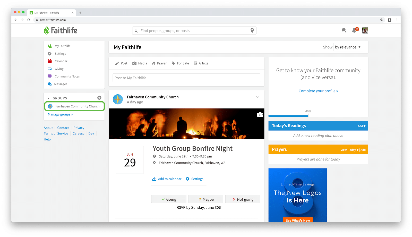Open the browser three-dot menu

[x=396, y=20]
